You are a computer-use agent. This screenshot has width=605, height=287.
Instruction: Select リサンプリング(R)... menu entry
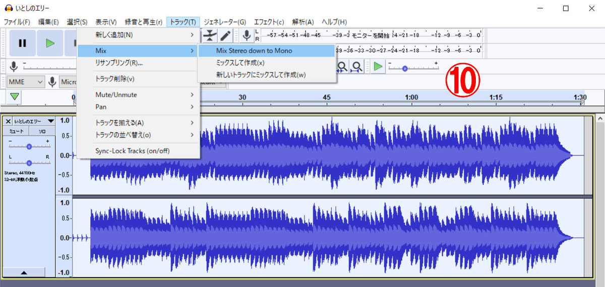click(139, 63)
